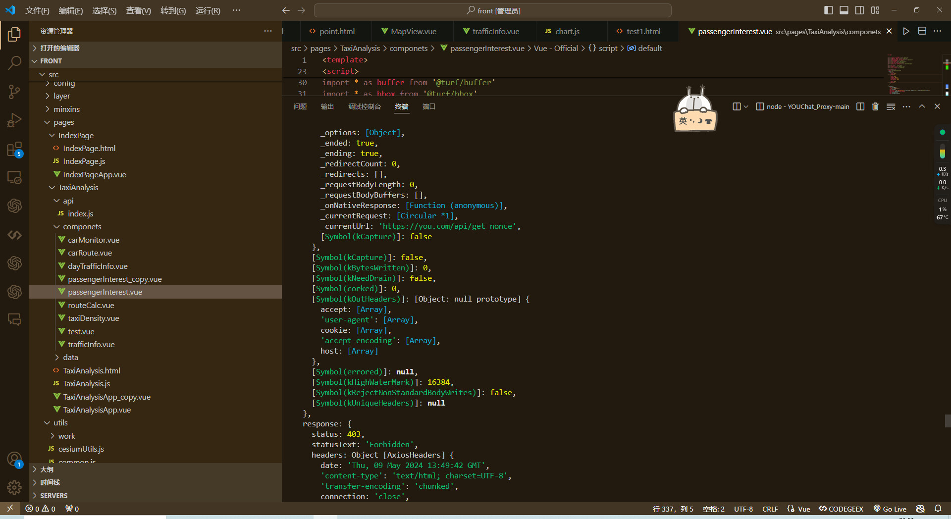Maximize the terminal panel size
Image resolution: width=951 pixels, height=519 pixels.
922,106
